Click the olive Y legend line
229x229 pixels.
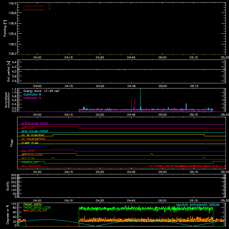[34, 10]
